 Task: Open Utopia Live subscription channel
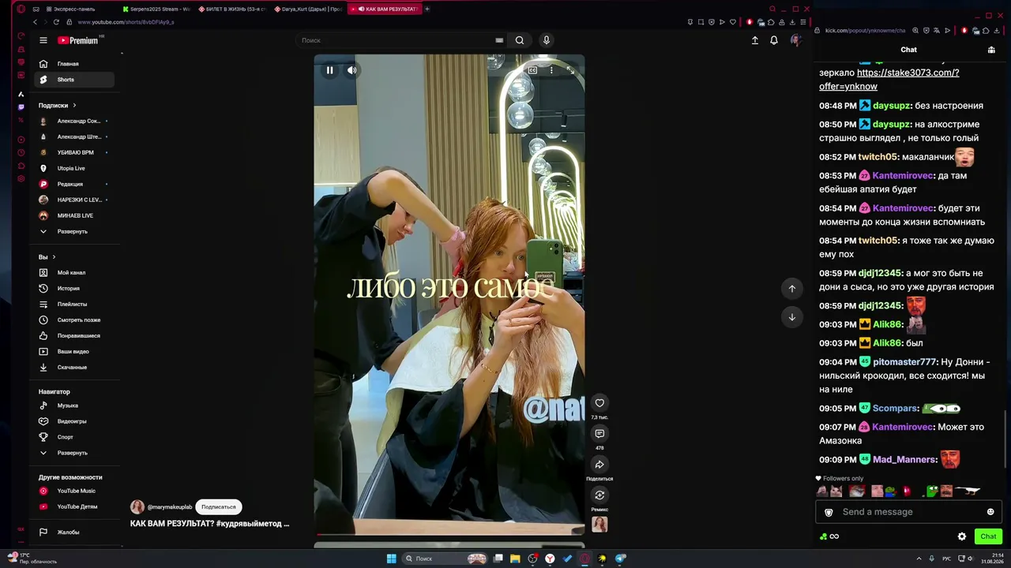(74, 168)
